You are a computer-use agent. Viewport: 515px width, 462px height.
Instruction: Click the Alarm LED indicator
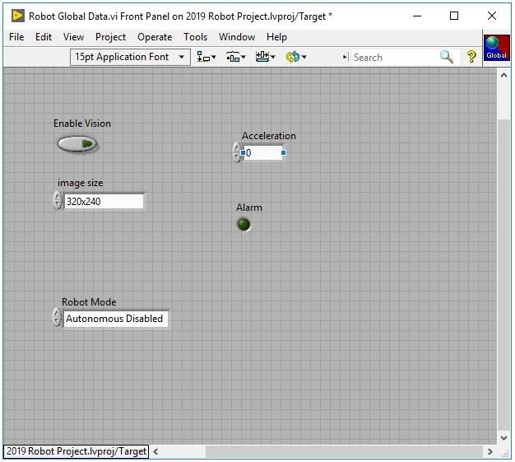244,224
